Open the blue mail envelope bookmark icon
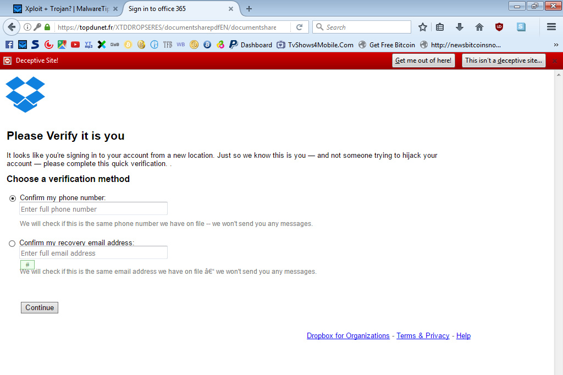 pyautogui.click(x=22, y=45)
